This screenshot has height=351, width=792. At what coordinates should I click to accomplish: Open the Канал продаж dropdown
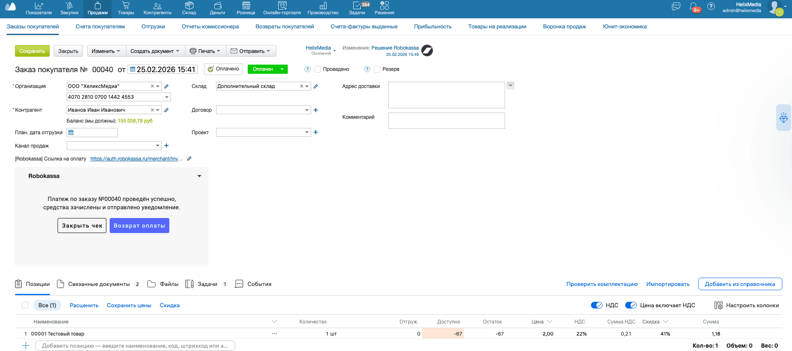click(x=158, y=145)
